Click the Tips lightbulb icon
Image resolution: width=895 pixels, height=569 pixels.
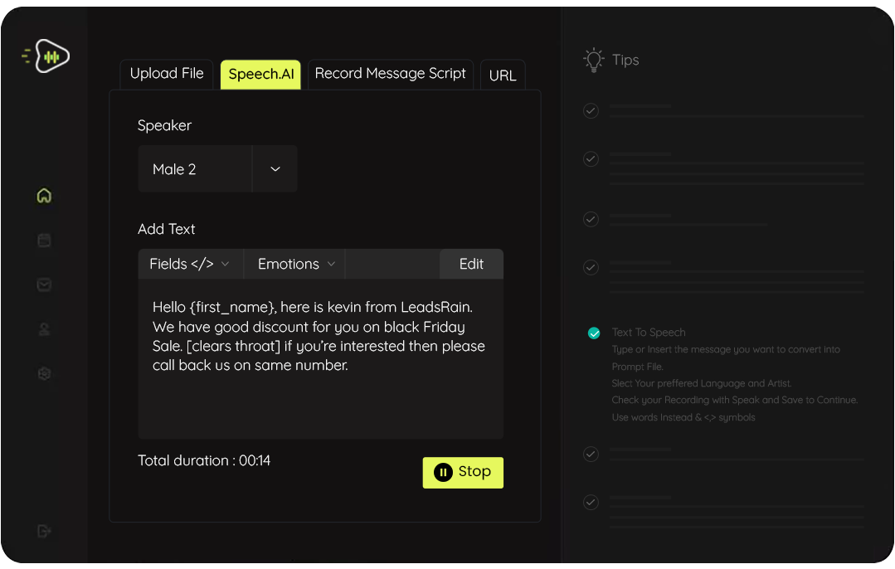click(x=594, y=60)
